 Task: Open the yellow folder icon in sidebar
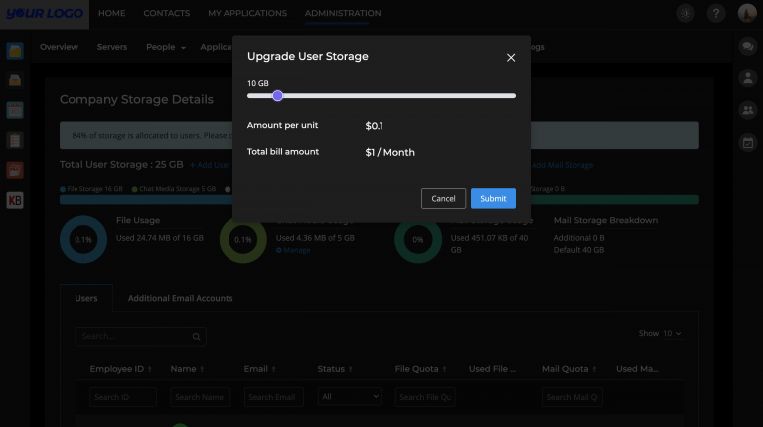15,51
